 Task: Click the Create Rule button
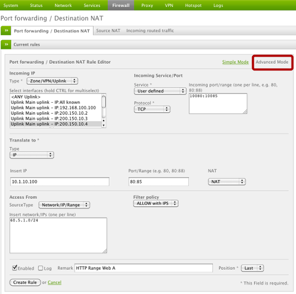[25, 282]
